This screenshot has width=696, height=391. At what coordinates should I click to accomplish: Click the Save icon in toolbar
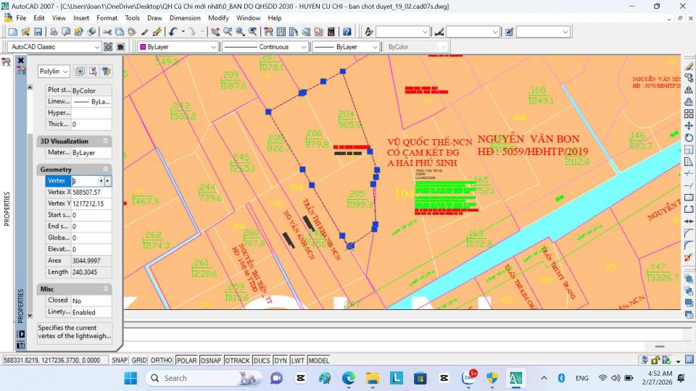point(38,32)
